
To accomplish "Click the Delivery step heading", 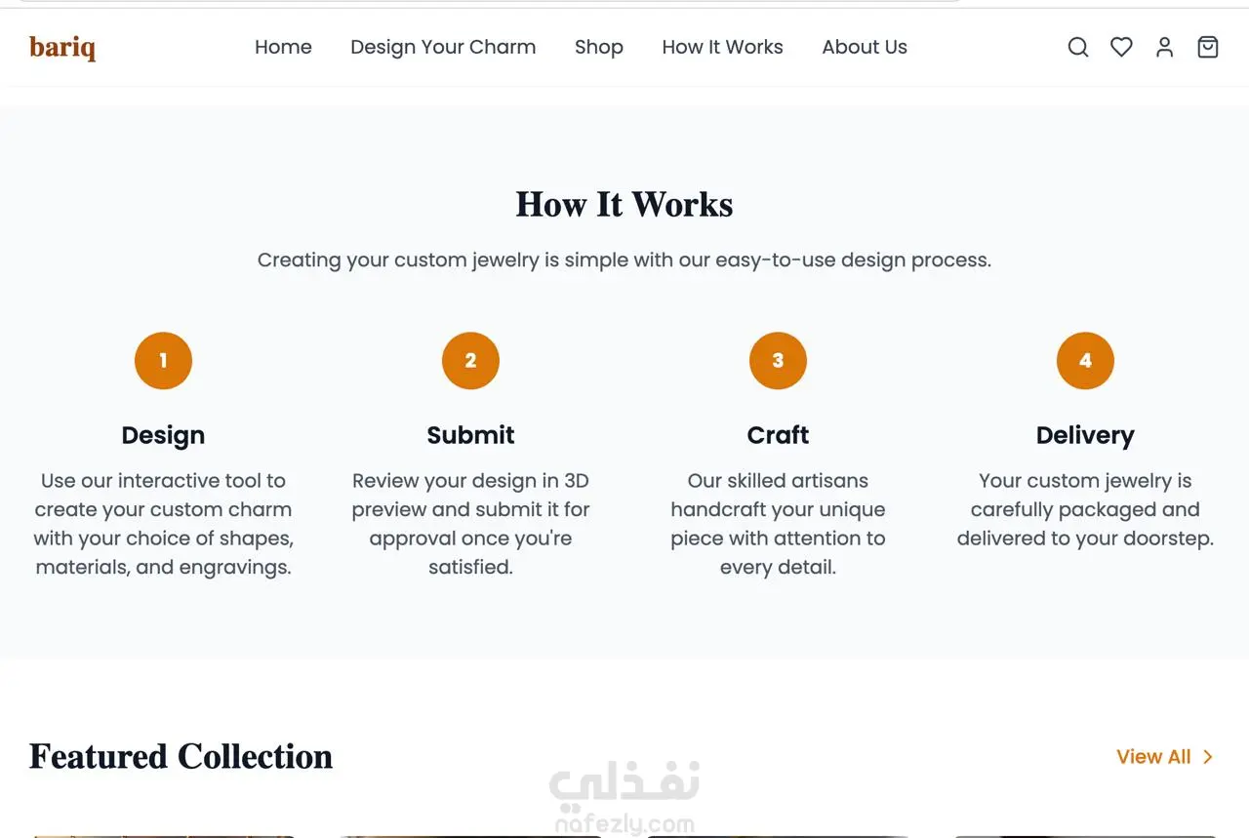I will [1085, 435].
